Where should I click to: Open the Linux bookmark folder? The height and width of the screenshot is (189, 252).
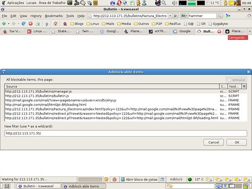(x=93, y=24)
